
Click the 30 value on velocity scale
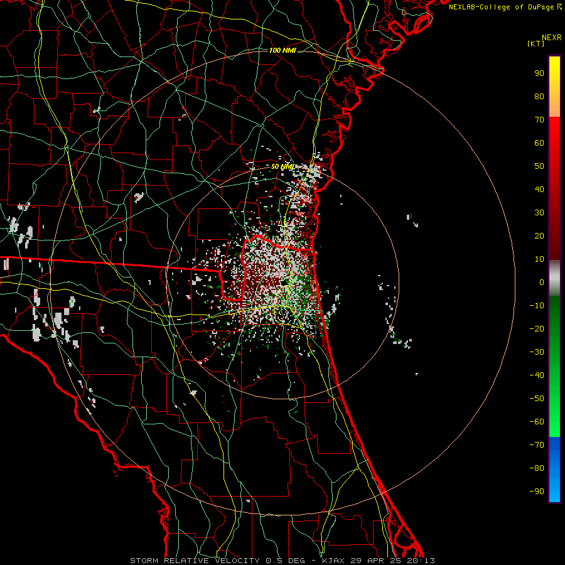[x=539, y=213]
